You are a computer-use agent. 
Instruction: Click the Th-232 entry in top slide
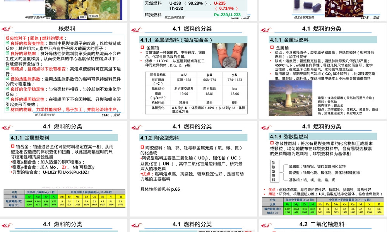176,8
